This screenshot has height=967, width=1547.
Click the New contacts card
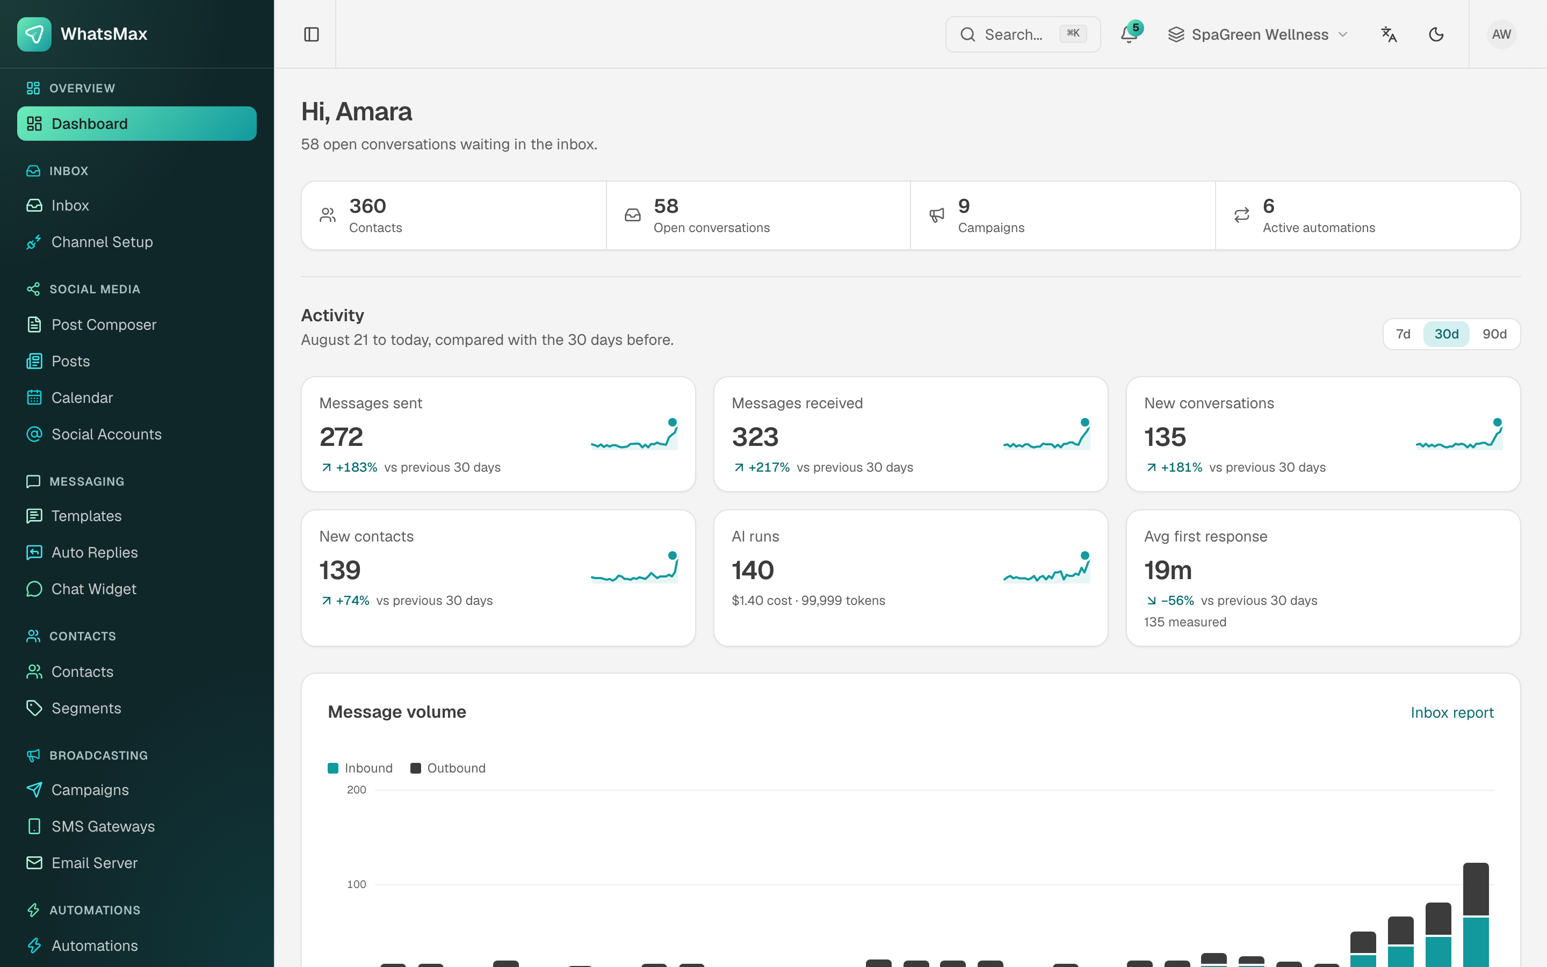point(498,578)
